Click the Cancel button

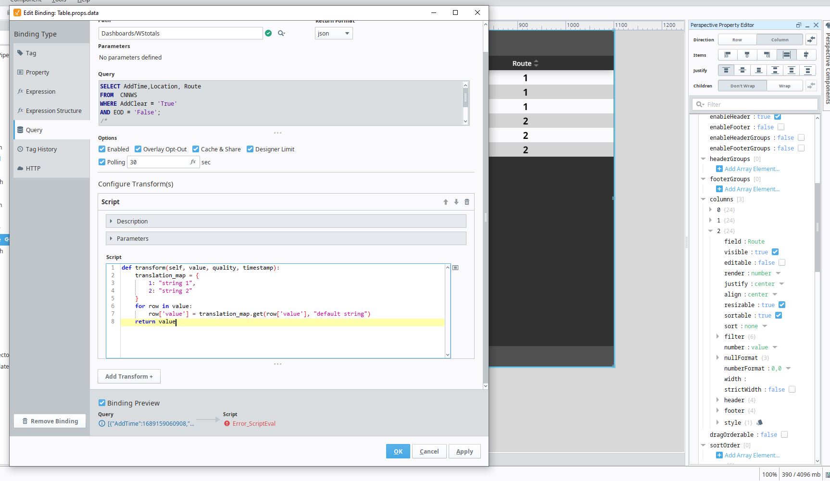coord(429,451)
